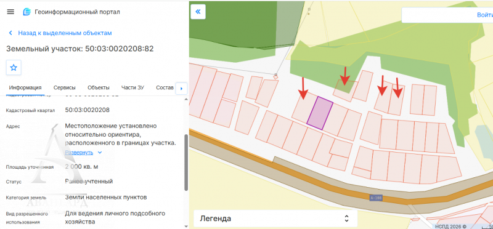Expand the address with Развернуть link
Viewport: 493px width, 229px height.
point(83,153)
